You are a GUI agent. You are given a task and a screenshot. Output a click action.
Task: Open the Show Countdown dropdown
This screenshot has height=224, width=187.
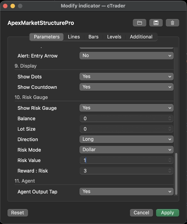tap(127, 87)
